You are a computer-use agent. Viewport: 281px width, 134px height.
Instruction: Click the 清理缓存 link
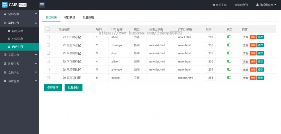point(241,5)
